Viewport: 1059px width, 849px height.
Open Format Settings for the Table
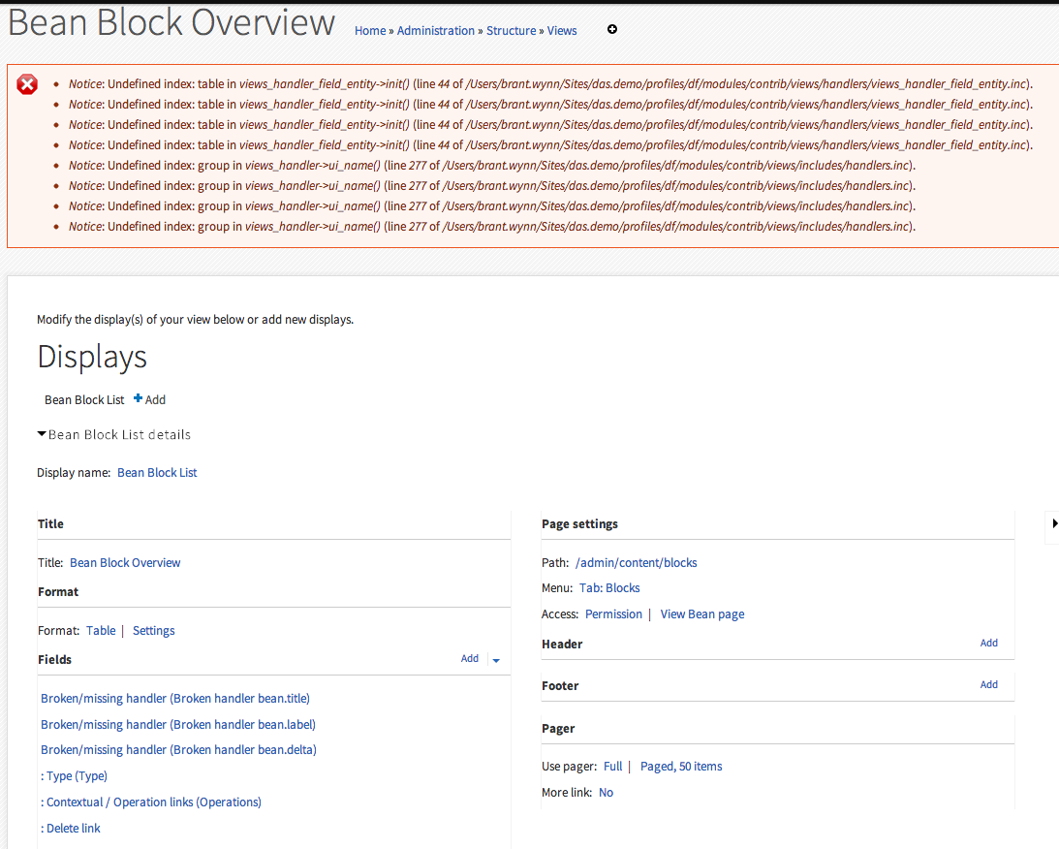pyautogui.click(x=153, y=630)
